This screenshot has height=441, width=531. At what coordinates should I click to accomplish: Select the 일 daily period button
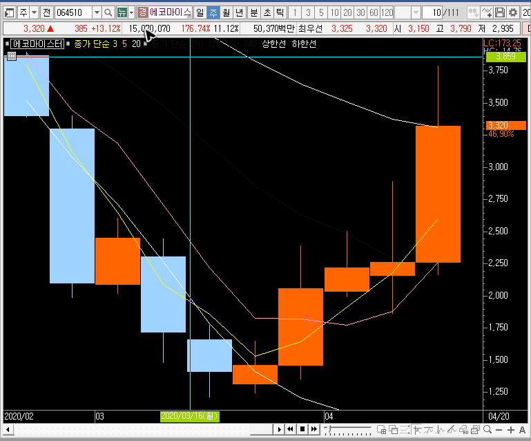point(200,13)
